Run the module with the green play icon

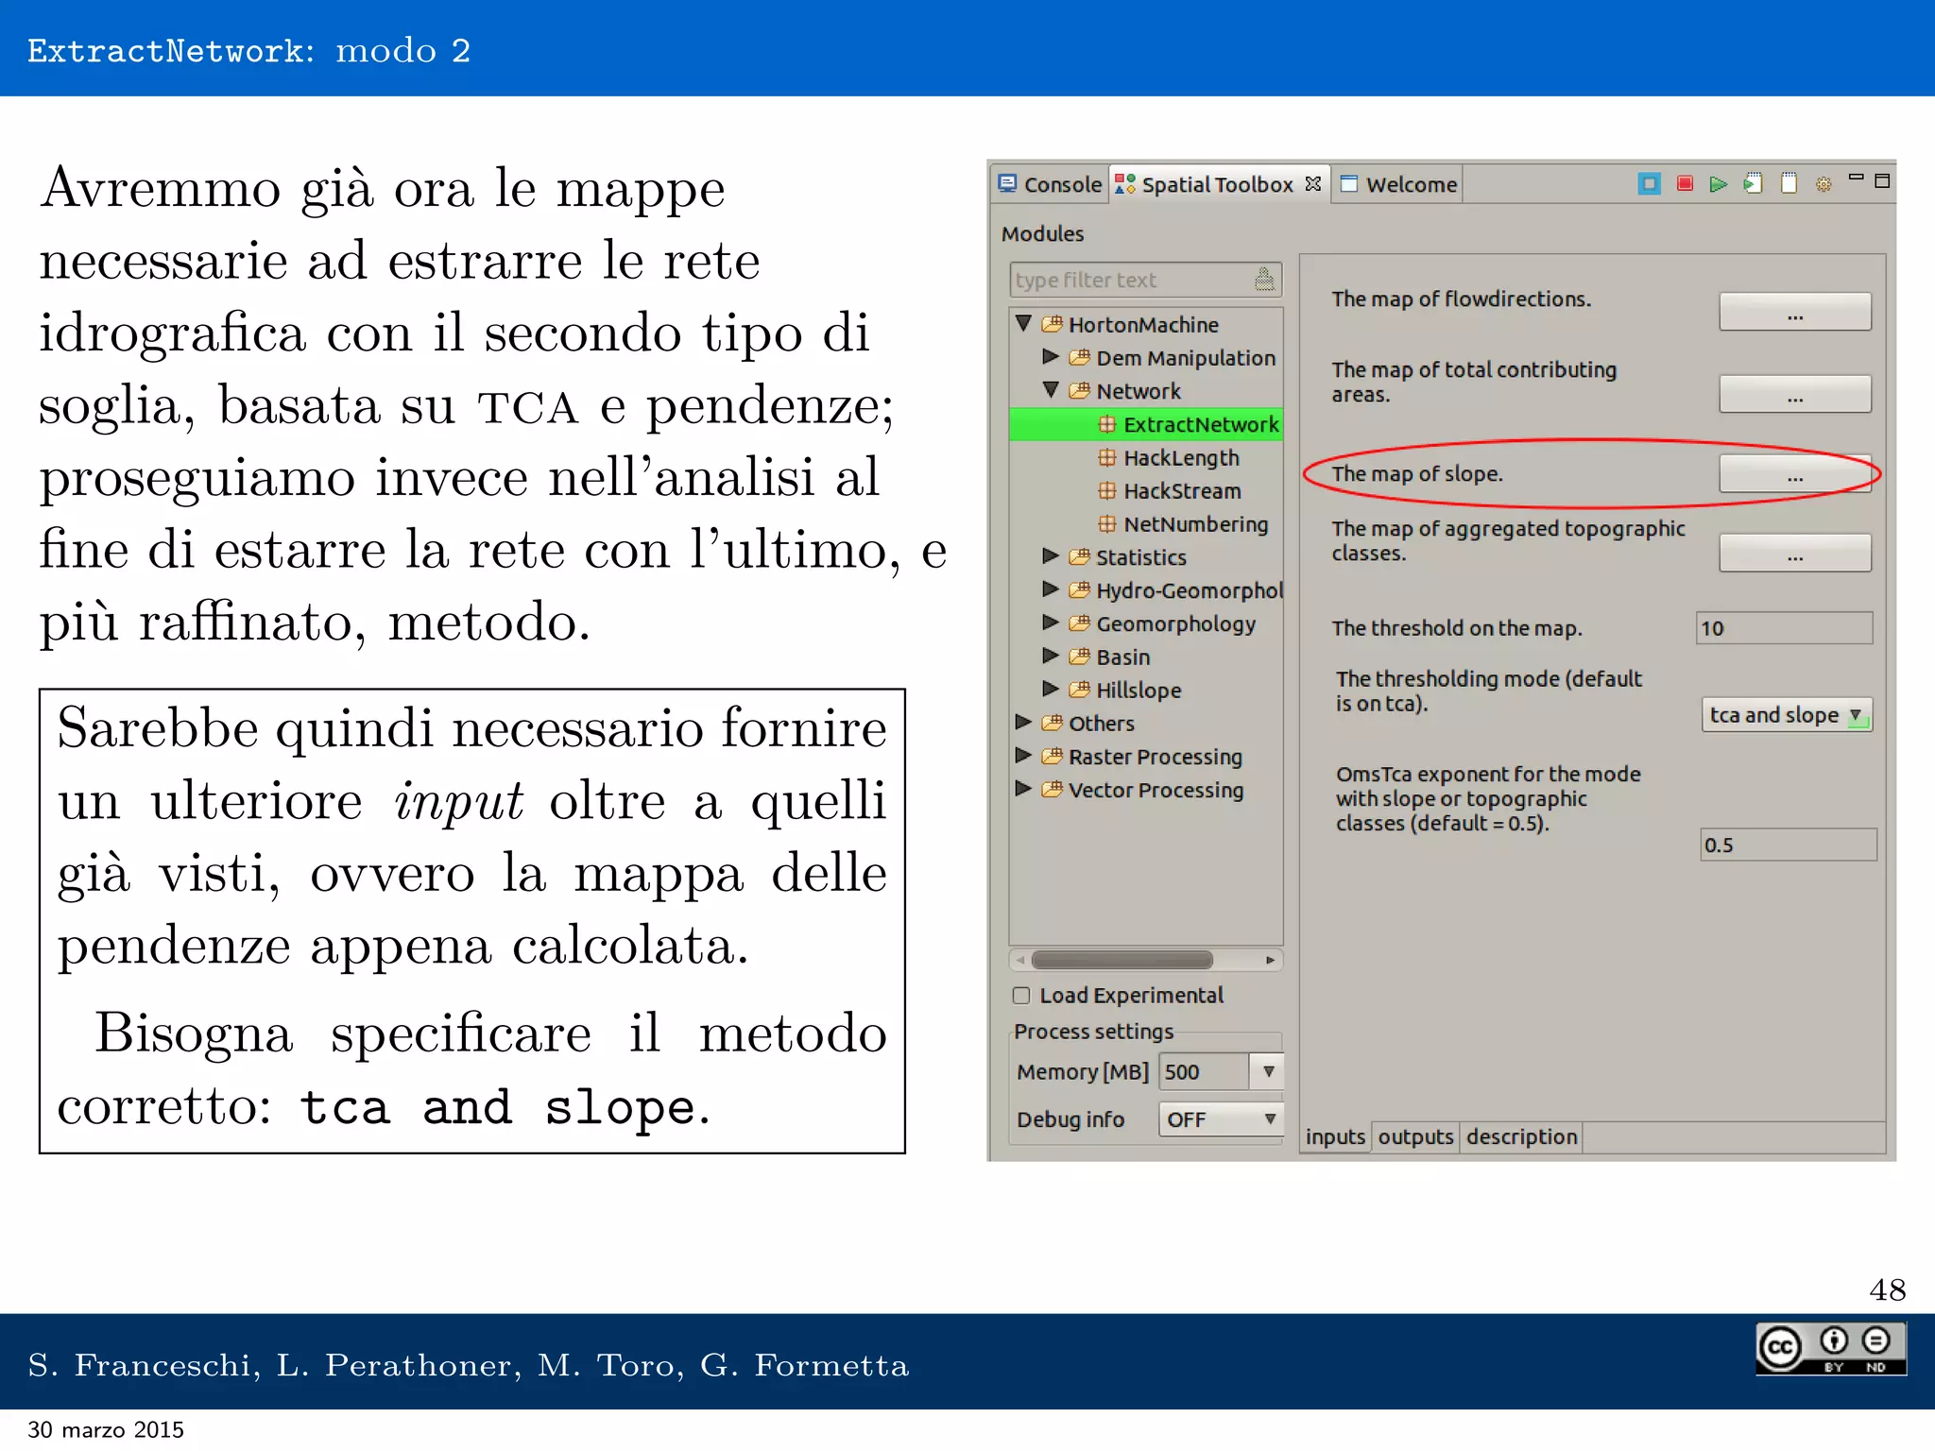pyautogui.click(x=1719, y=183)
